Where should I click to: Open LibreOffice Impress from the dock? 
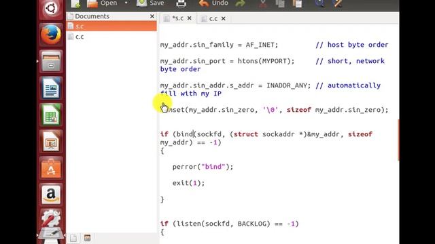[x=51, y=142]
